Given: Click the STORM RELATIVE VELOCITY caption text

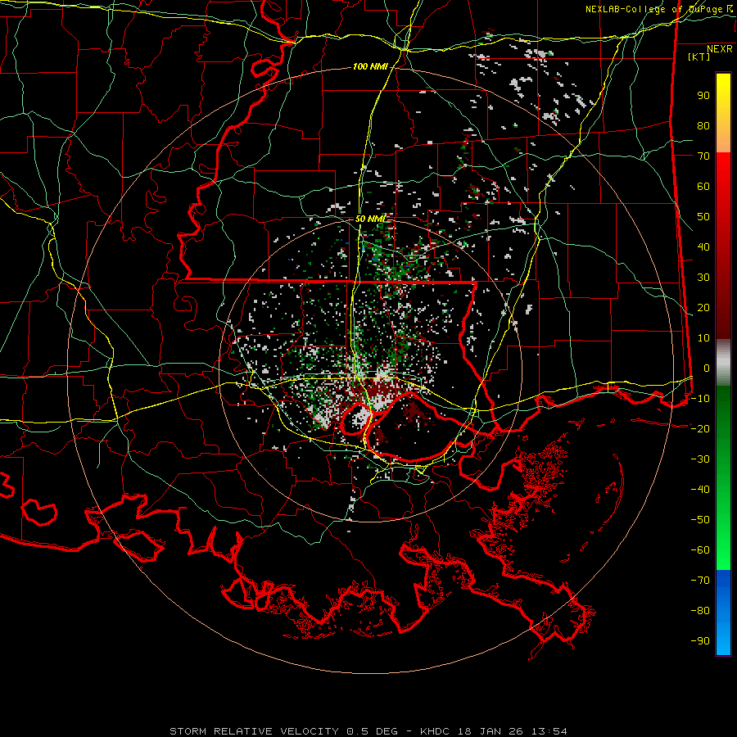Looking at the screenshot, I should point(254,731).
